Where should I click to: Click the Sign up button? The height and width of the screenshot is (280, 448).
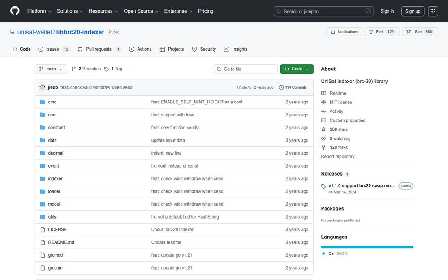(413, 11)
